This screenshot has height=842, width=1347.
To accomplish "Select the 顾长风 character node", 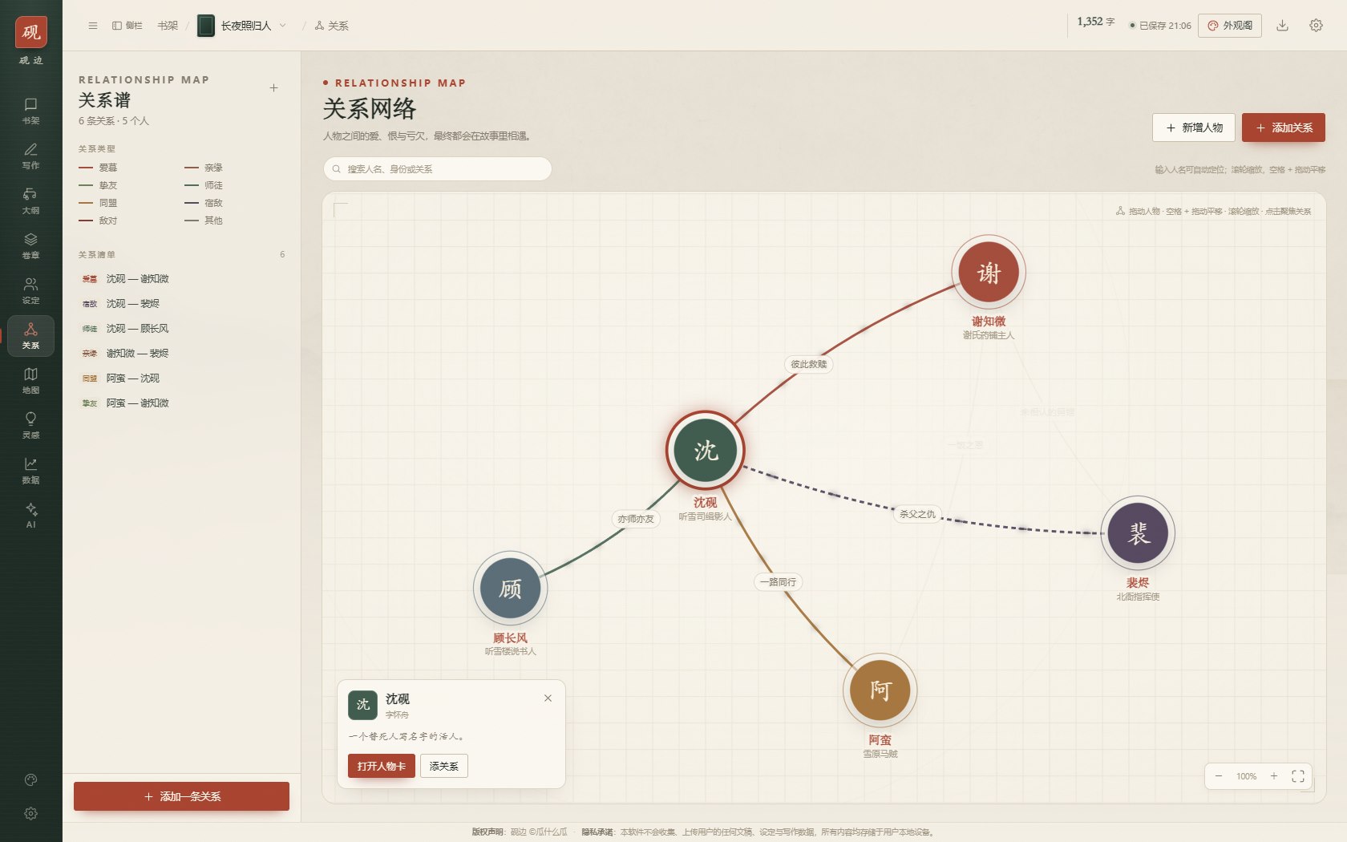I will [510, 588].
